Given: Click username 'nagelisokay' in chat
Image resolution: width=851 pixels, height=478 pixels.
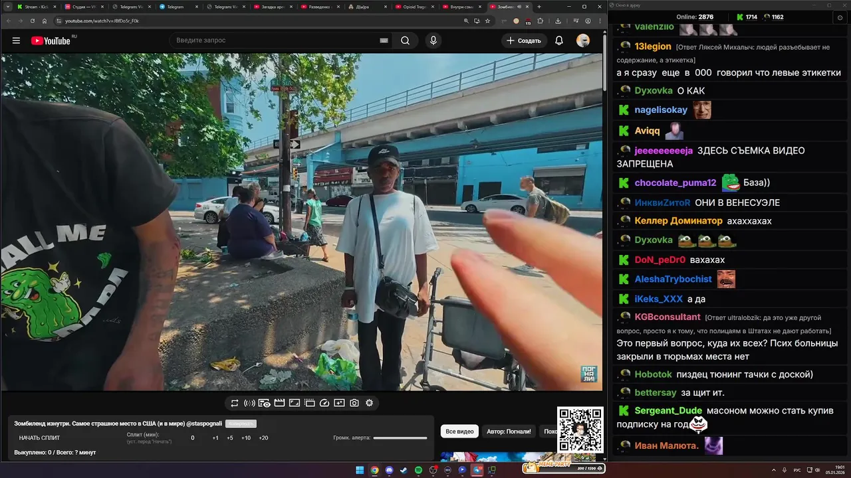Looking at the screenshot, I should pyautogui.click(x=661, y=110).
